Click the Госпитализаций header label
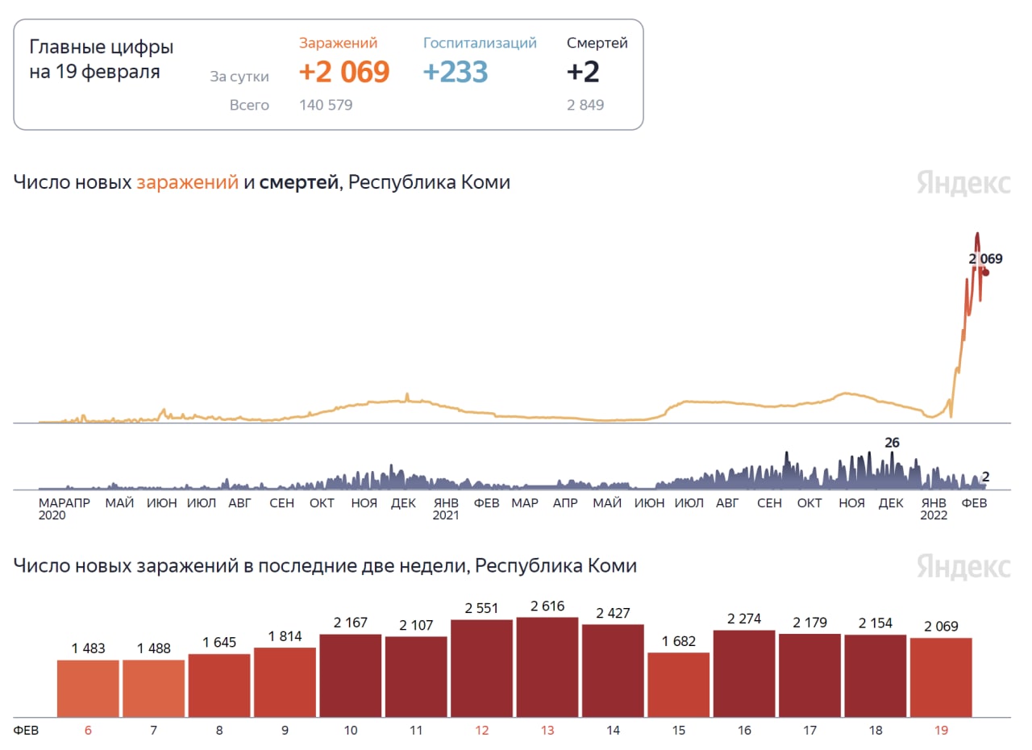This screenshot has height=750, width=1032. coord(480,44)
